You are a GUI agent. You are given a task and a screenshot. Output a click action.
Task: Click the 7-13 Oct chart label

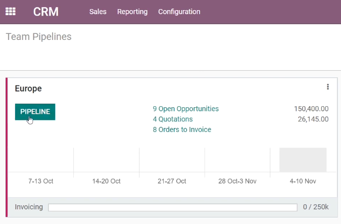[x=41, y=181]
